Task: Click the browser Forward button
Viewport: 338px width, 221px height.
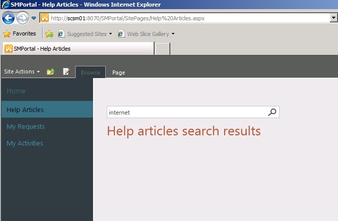Action: 23,18
